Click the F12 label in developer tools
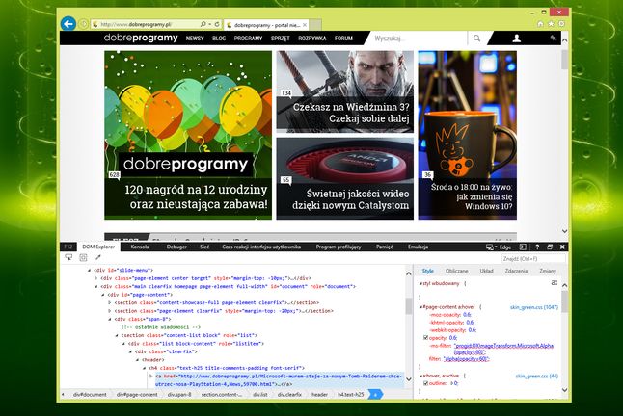This screenshot has width=623, height=416. click(68, 247)
